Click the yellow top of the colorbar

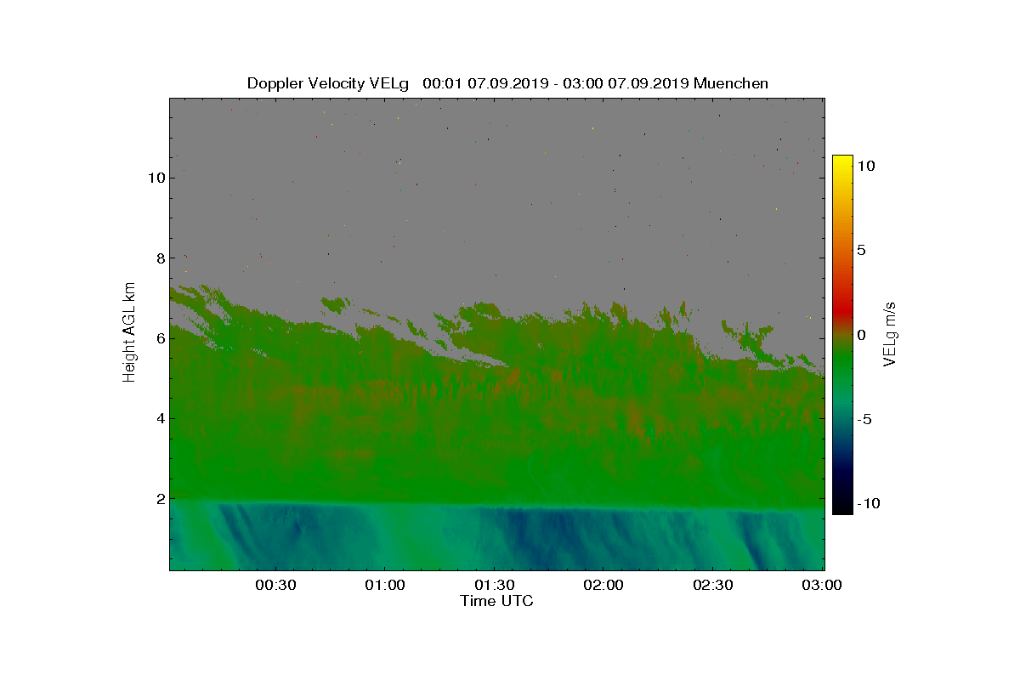click(x=841, y=161)
